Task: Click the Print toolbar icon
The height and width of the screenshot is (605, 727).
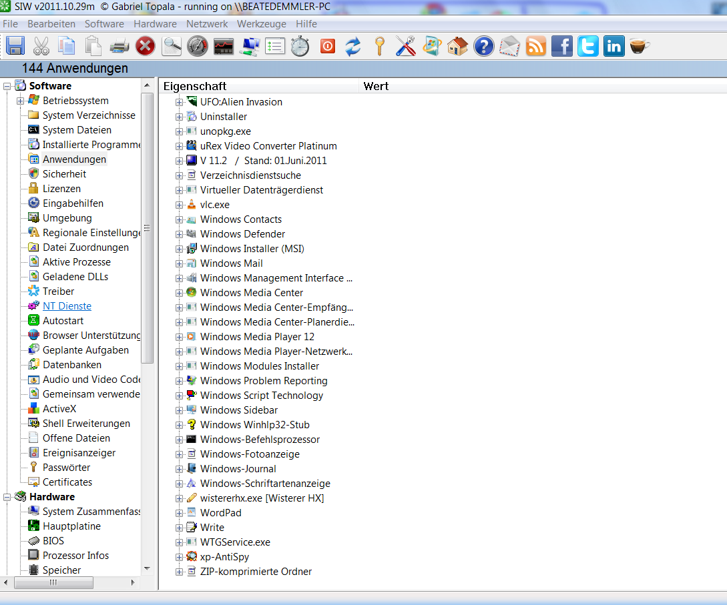Action: [119, 46]
